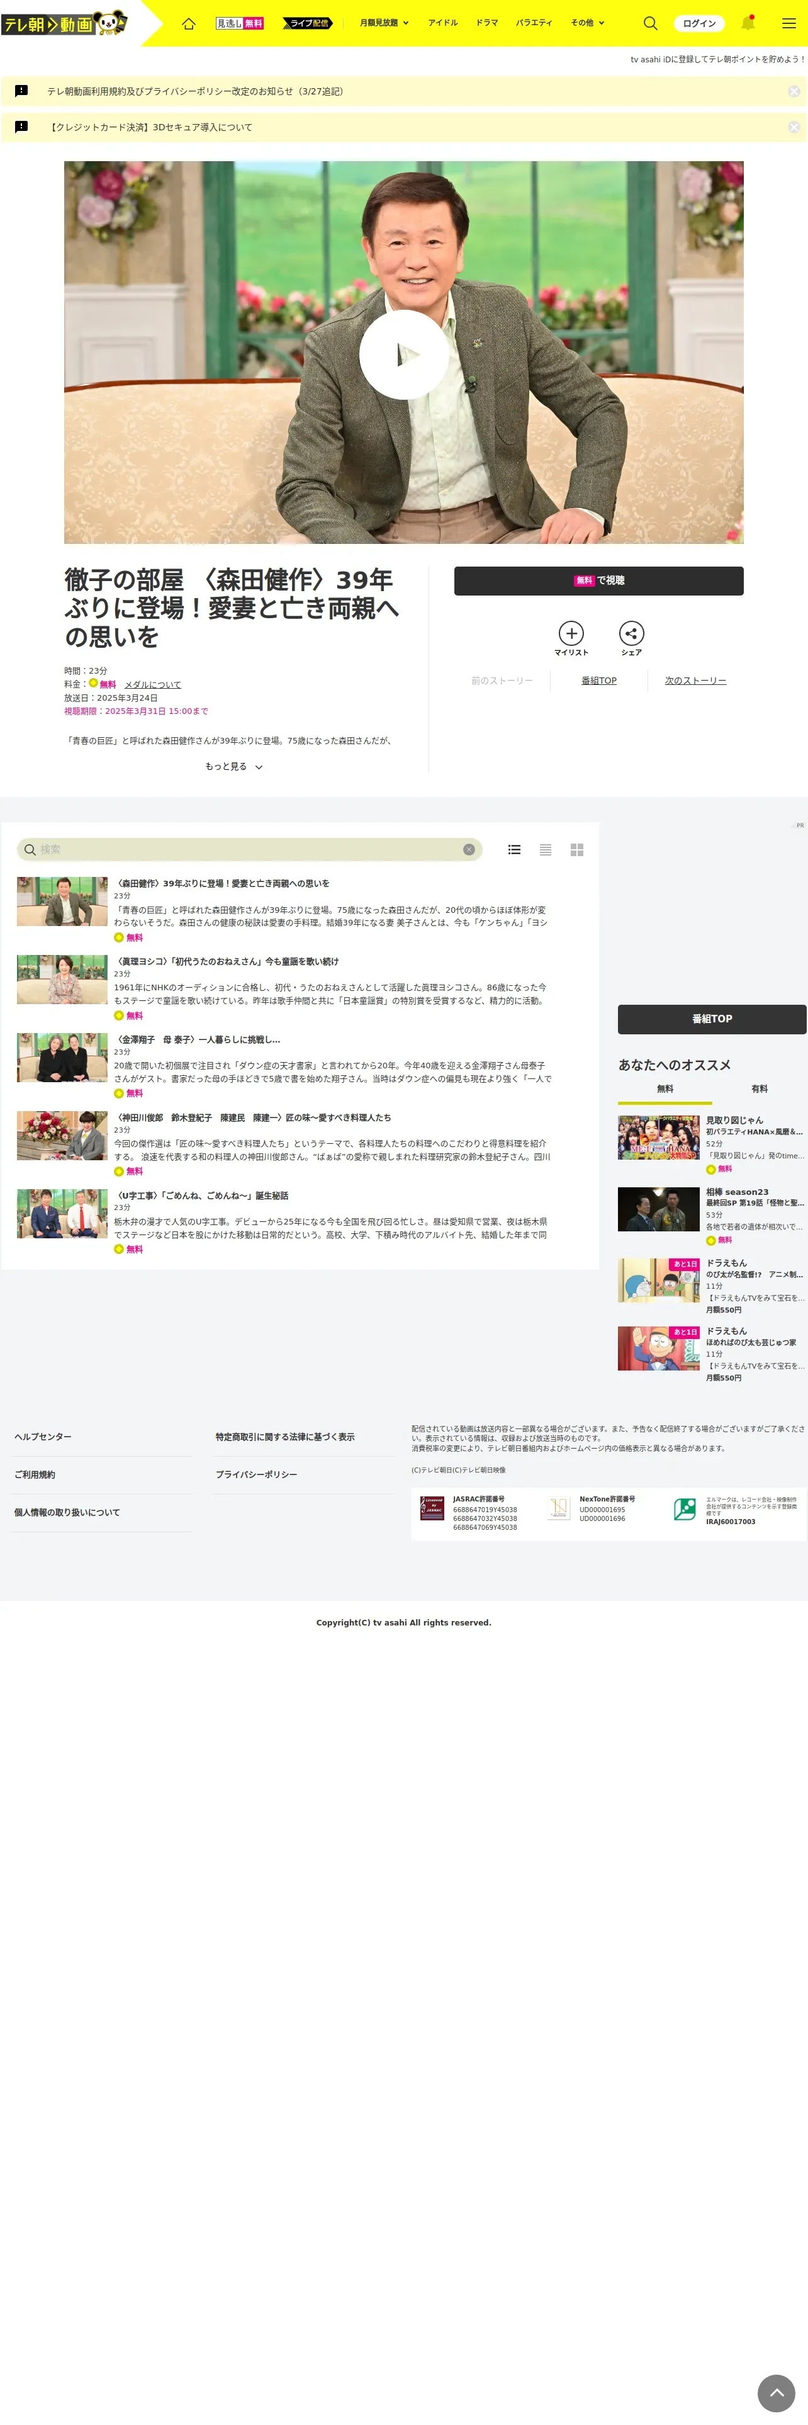This screenshot has height=2425, width=808.
Task: Open the notifications bell
Action: click(x=748, y=23)
